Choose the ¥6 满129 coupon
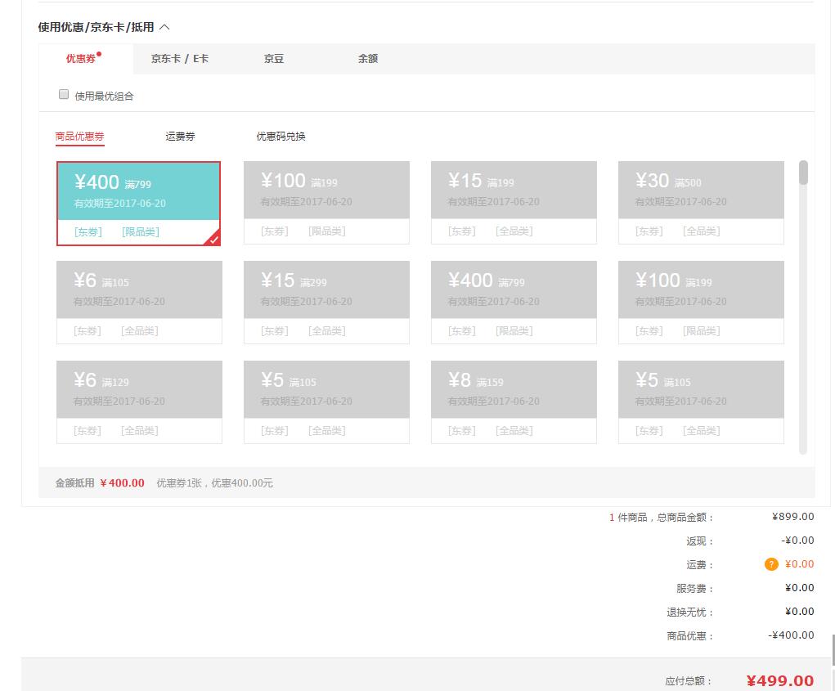Viewport: 835px width, 691px height. click(139, 402)
